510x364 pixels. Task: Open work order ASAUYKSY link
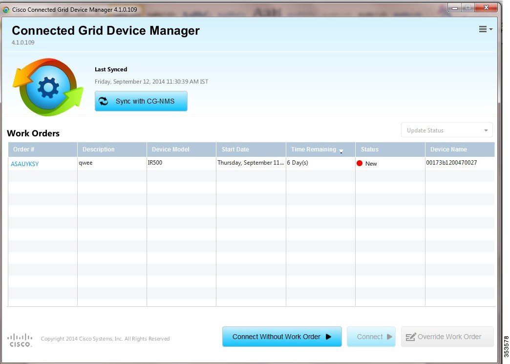24,164
